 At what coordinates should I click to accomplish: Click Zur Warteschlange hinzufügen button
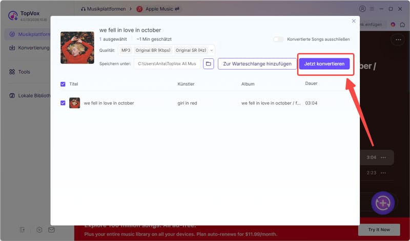pyautogui.click(x=257, y=64)
